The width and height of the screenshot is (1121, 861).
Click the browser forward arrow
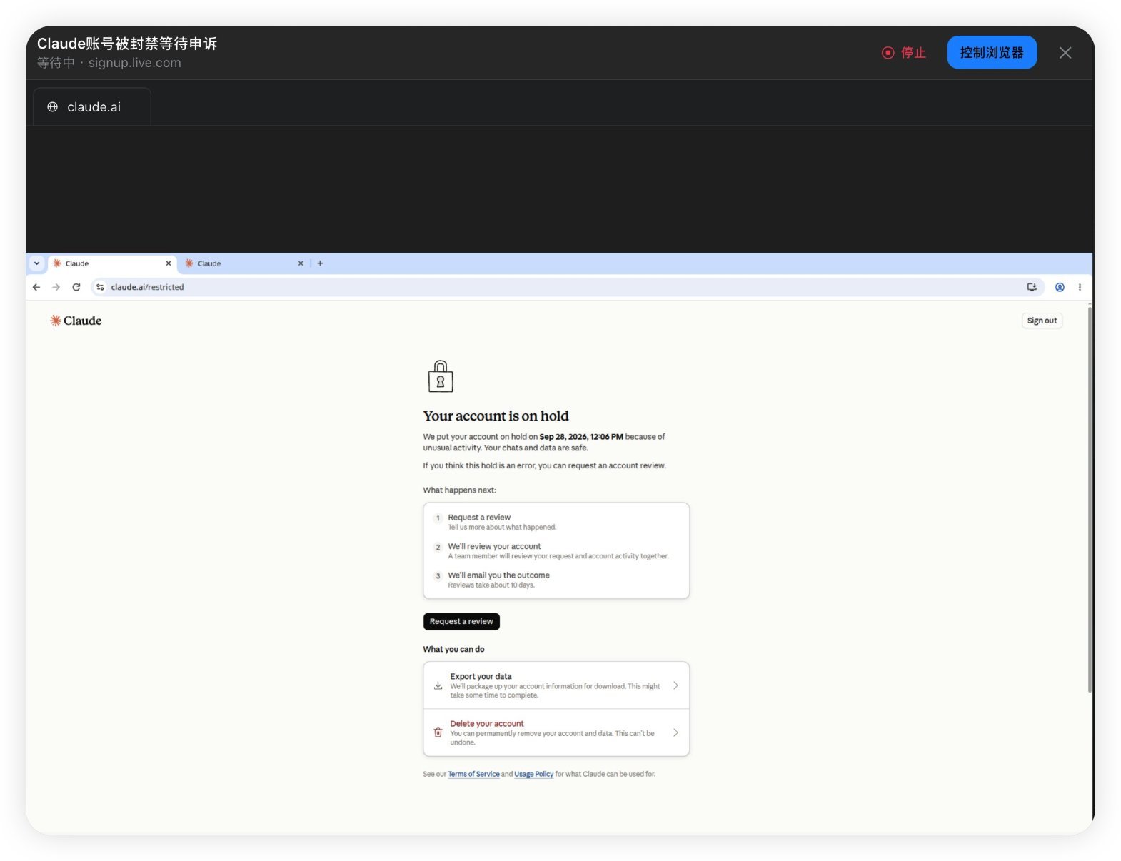point(56,287)
